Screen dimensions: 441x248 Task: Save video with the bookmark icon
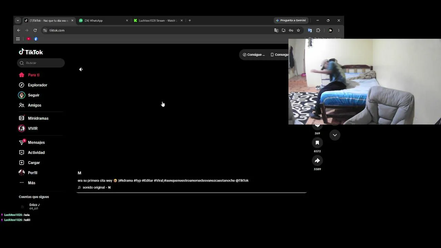tap(317, 143)
